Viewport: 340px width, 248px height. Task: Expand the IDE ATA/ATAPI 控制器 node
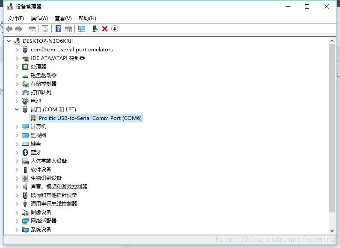pyautogui.click(x=17, y=58)
